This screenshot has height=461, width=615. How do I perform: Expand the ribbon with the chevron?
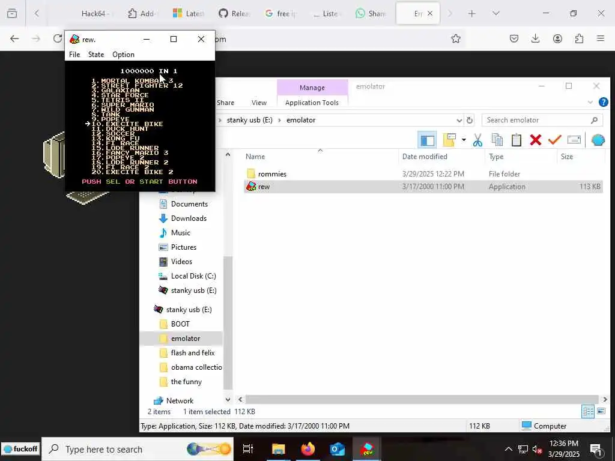(590, 102)
